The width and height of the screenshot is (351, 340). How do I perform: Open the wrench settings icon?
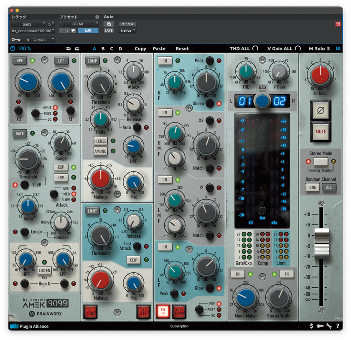[x=329, y=326]
